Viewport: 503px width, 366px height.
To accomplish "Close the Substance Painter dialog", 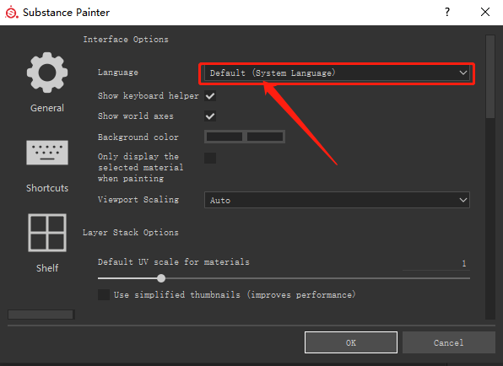I will [485, 12].
